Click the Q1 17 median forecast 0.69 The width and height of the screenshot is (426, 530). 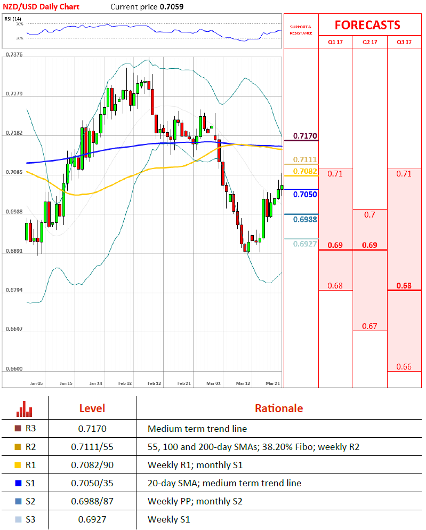335,245
